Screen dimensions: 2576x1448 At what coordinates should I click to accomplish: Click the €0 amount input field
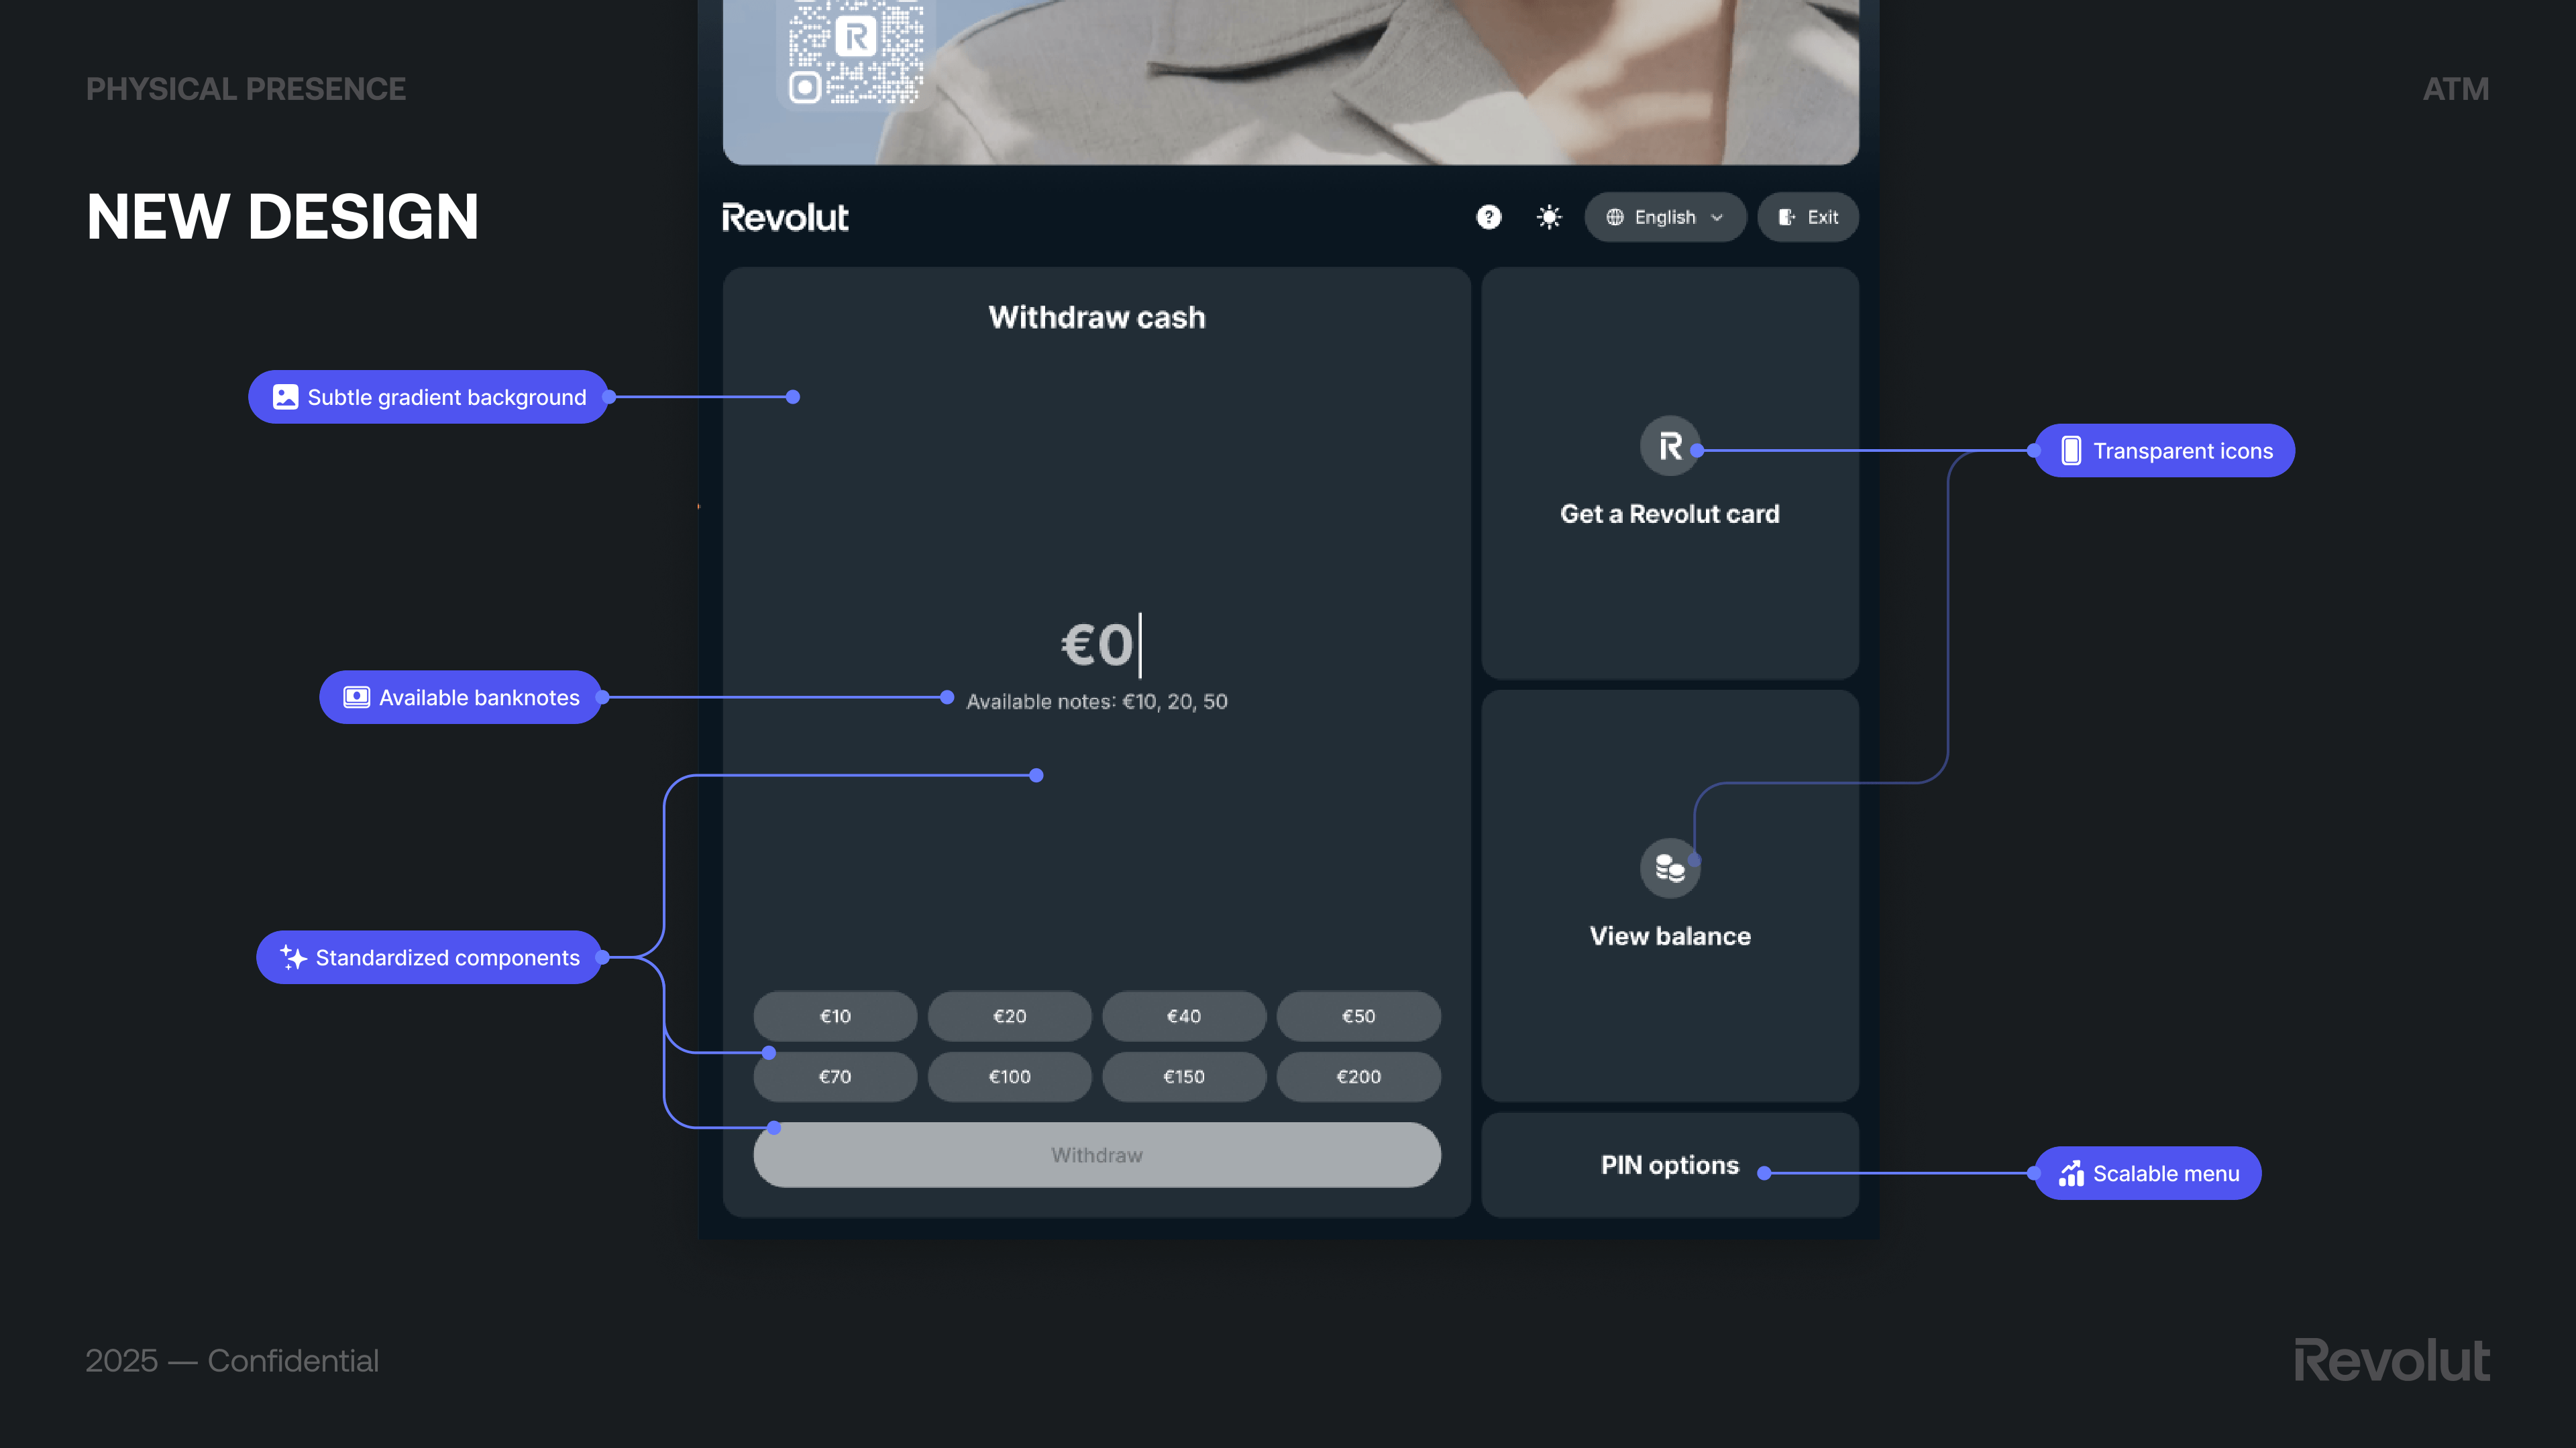pyautogui.click(x=1097, y=644)
